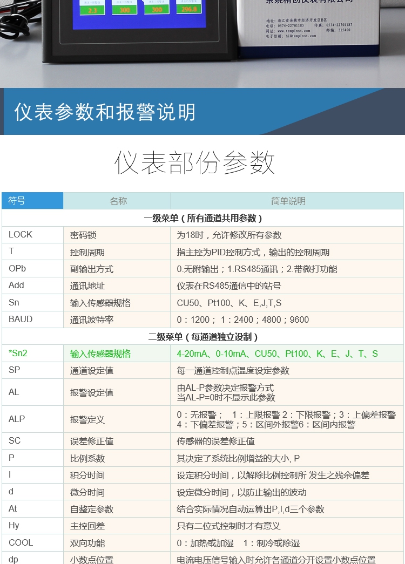This screenshot has width=405, height=564.
Task: Click the '双向功能' name cell
Action: click(x=117, y=543)
